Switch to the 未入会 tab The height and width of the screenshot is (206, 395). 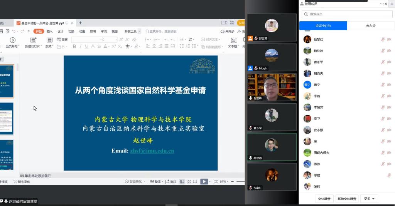pos(371,26)
